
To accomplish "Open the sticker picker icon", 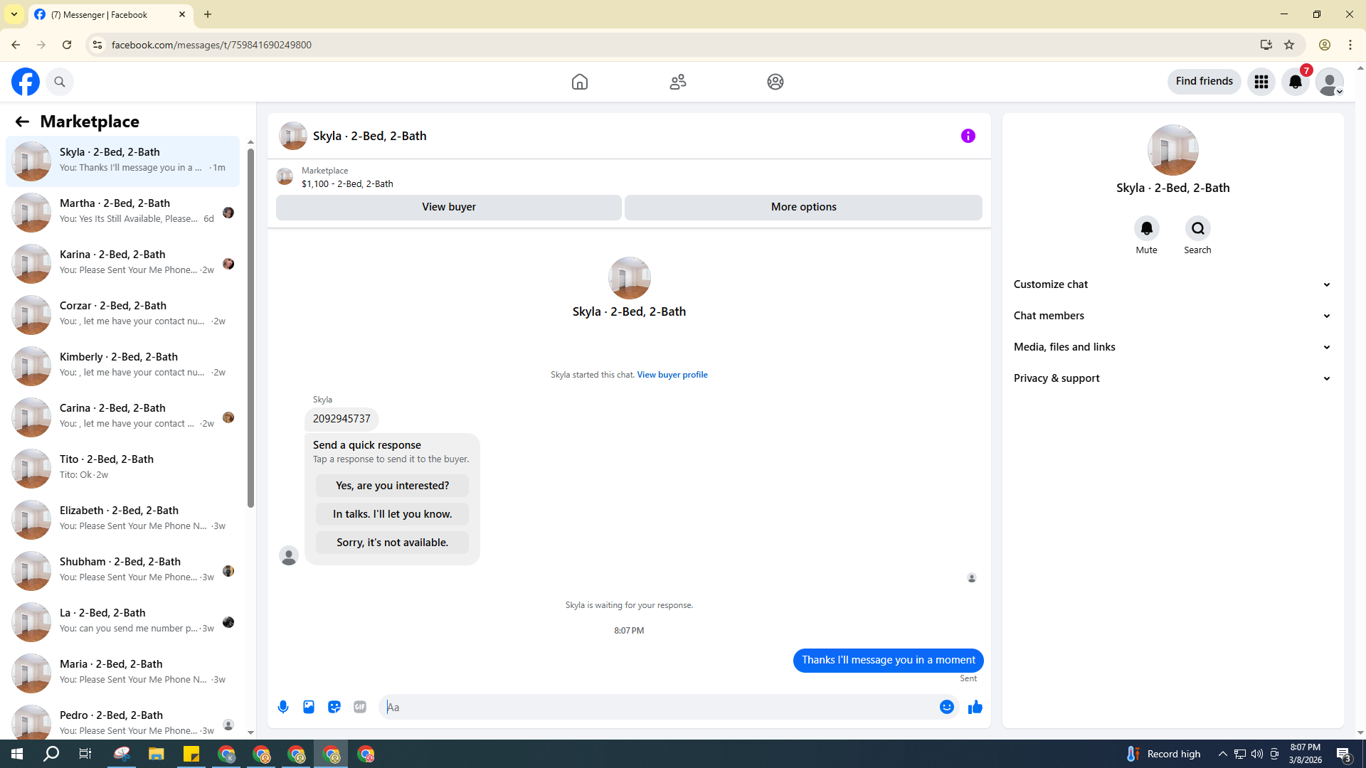I will (x=334, y=707).
